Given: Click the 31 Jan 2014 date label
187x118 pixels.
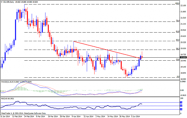Looking at the screenshot, I should point(5,116).
